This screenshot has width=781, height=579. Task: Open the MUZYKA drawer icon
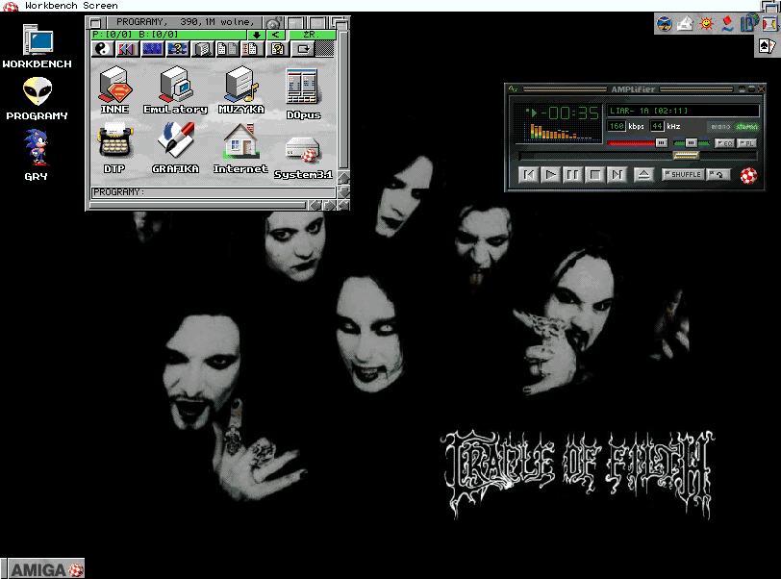[x=241, y=90]
